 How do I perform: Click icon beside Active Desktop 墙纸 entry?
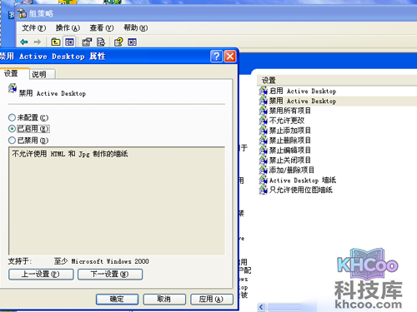264,181
